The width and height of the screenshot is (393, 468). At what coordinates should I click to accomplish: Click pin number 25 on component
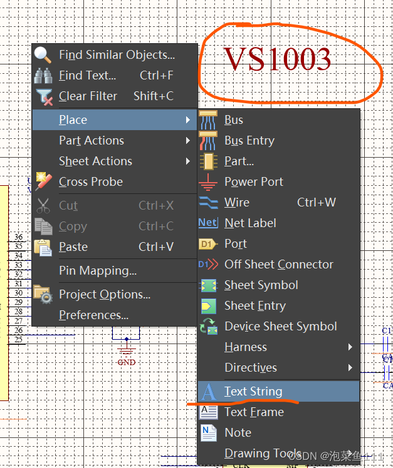click(x=19, y=340)
